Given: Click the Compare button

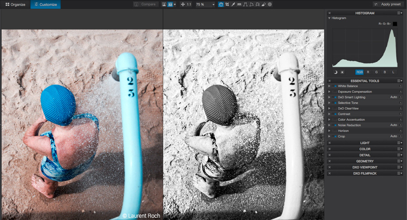Looking at the screenshot, I should coord(146,5).
